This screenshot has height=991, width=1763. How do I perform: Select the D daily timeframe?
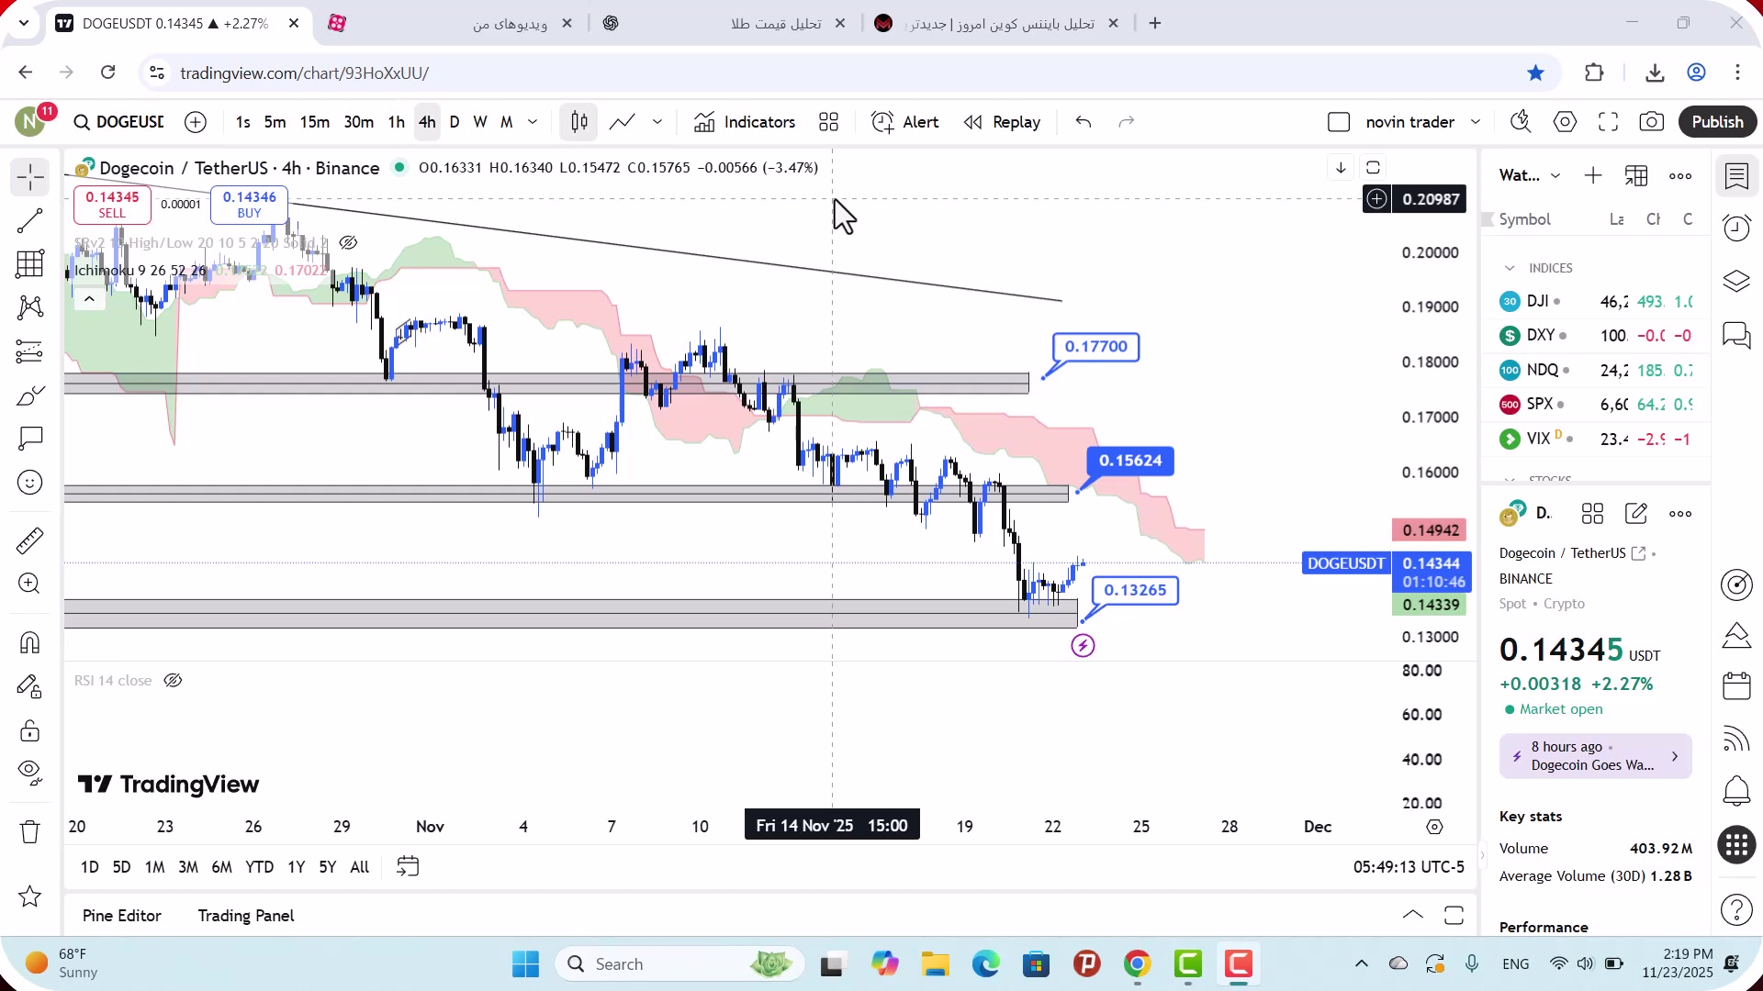tap(455, 122)
